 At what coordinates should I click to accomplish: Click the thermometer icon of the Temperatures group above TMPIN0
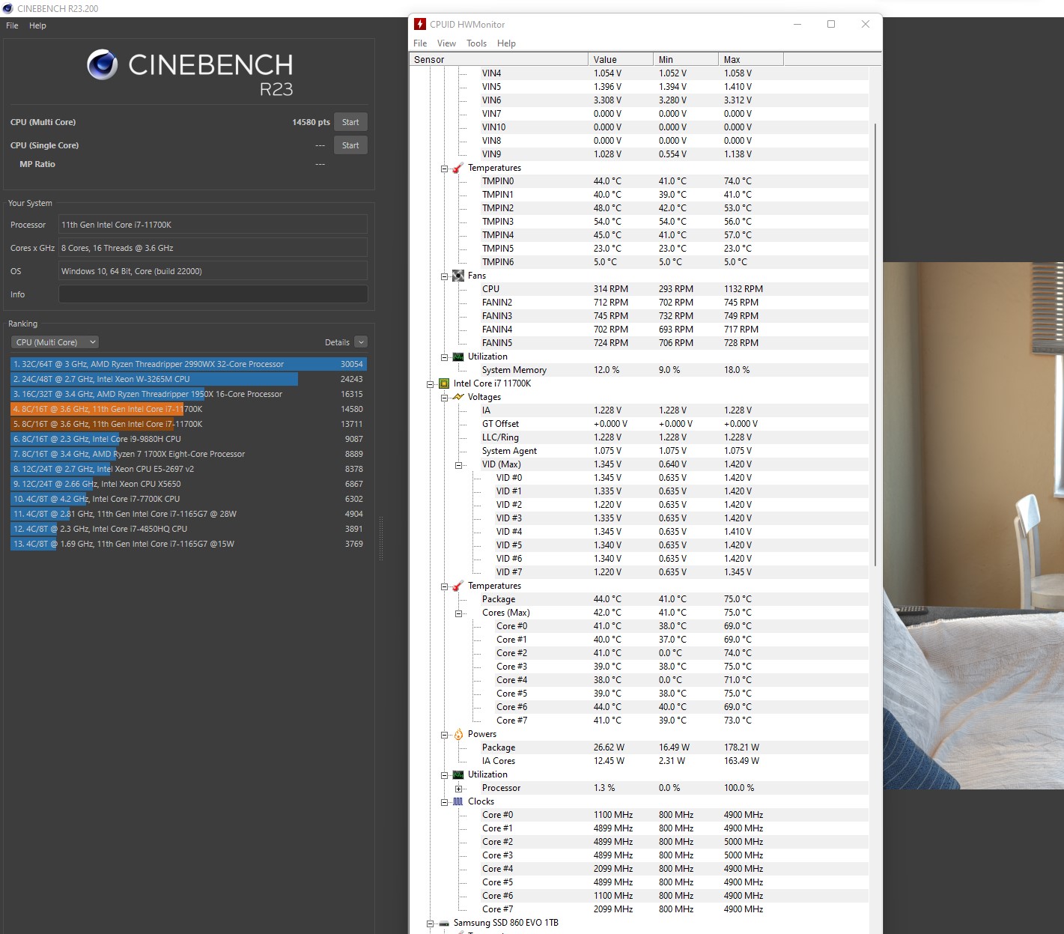(x=458, y=168)
